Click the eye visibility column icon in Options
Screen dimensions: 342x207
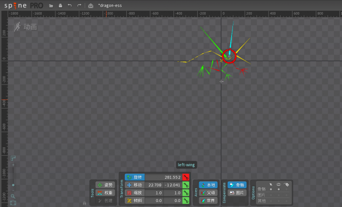(x=279, y=184)
